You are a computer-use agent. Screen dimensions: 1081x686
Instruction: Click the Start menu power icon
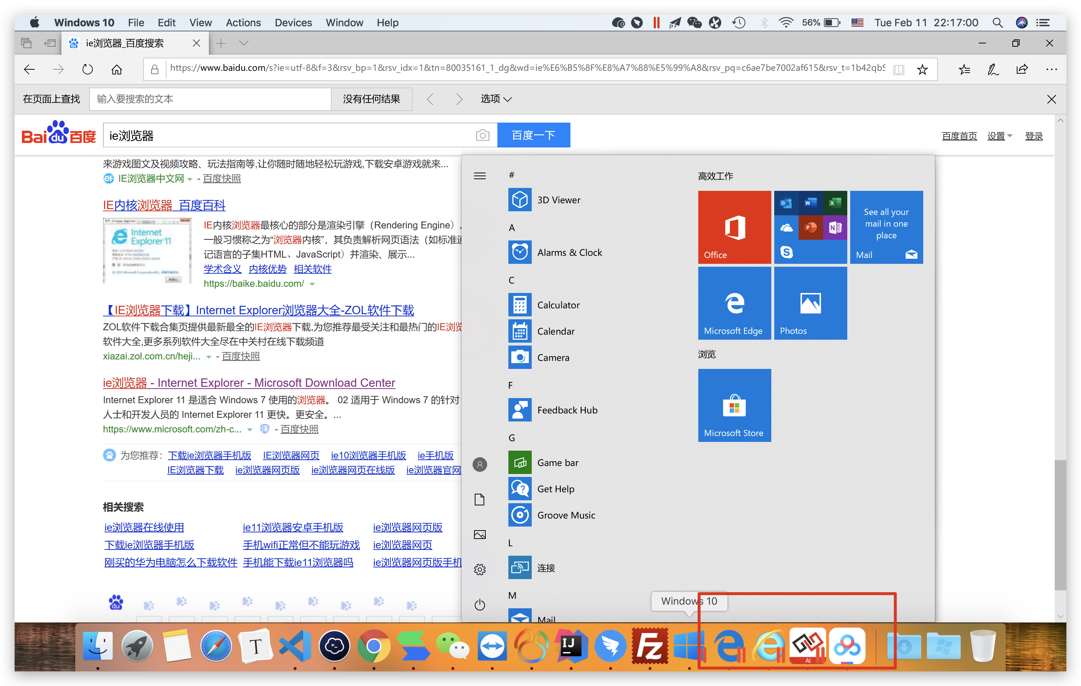tap(480, 605)
